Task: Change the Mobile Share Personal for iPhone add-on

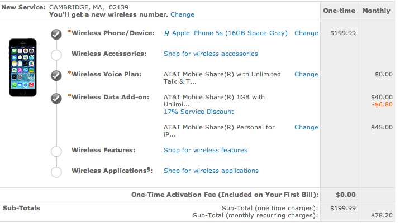Action: point(306,127)
